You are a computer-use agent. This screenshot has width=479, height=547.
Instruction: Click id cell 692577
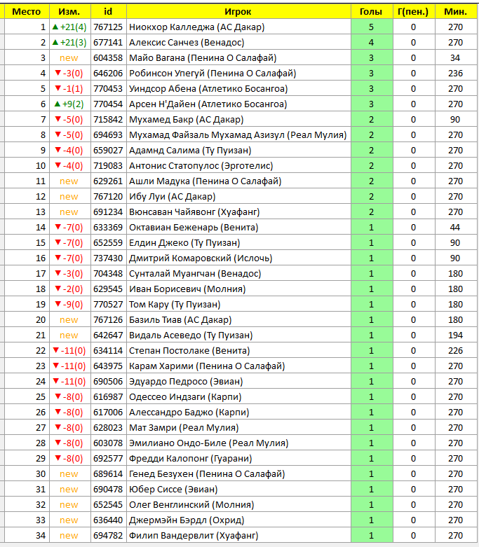pos(108,458)
